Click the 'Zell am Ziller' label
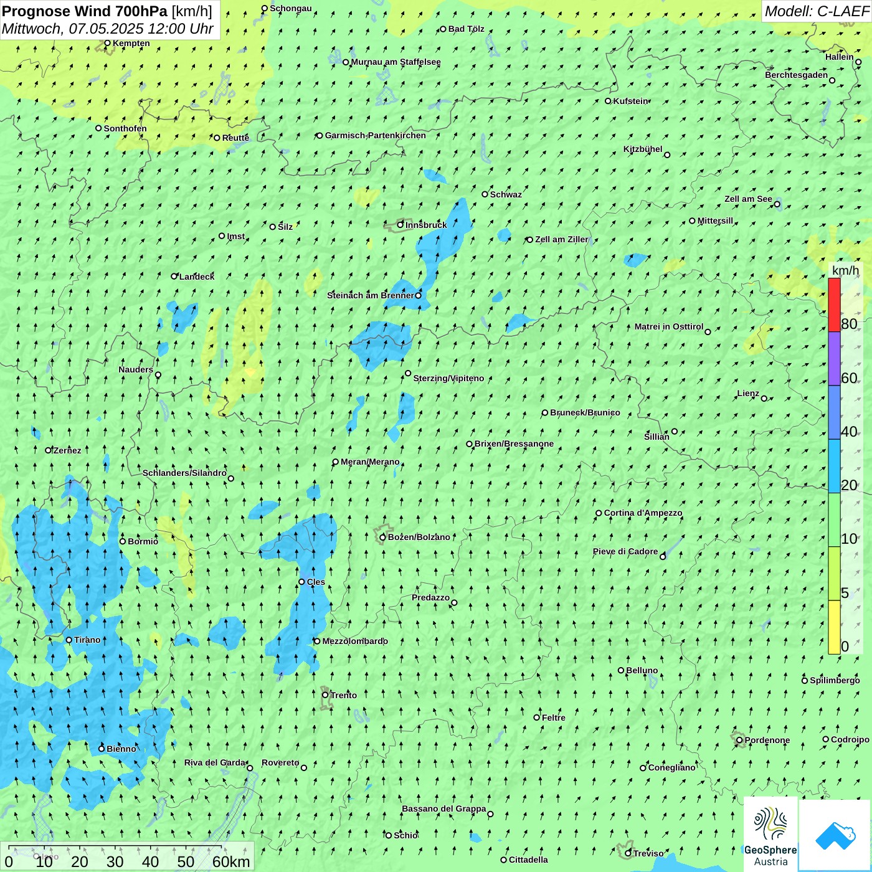The width and height of the screenshot is (872, 872). (561, 239)
